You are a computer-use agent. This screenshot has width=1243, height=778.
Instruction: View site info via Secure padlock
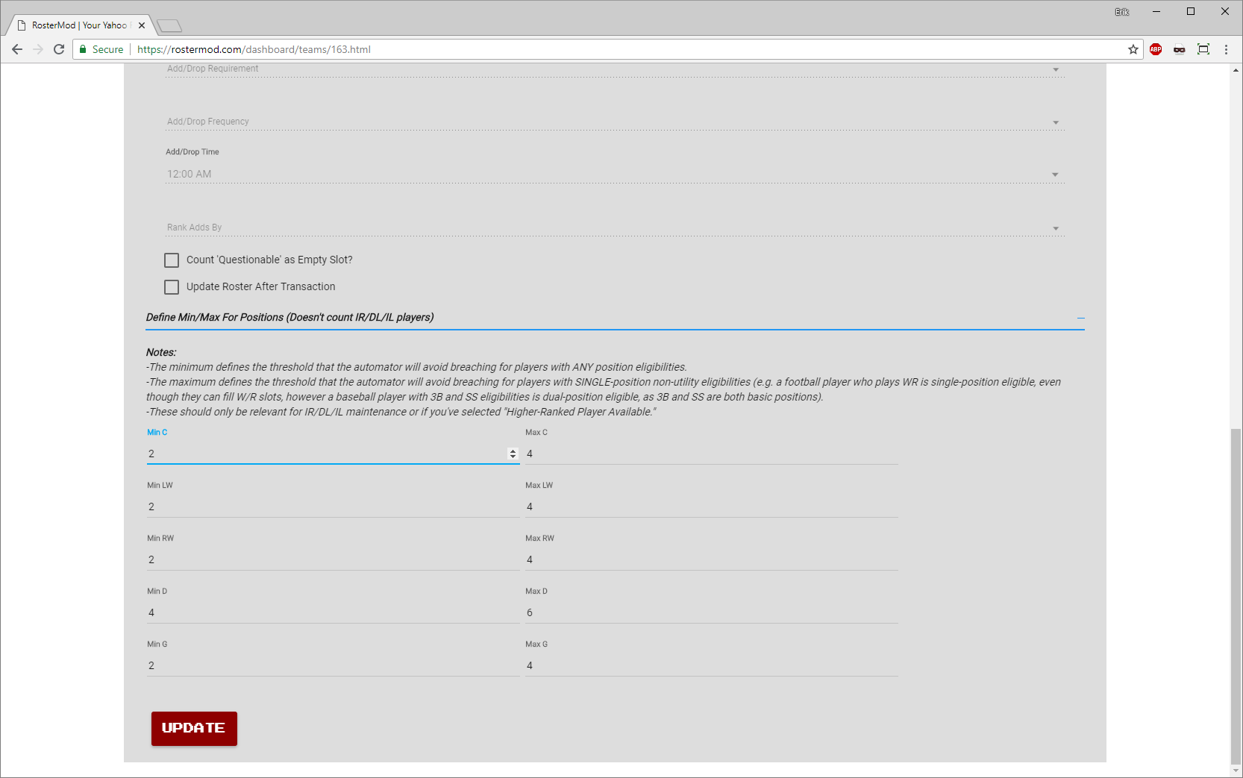pos(101,49)
